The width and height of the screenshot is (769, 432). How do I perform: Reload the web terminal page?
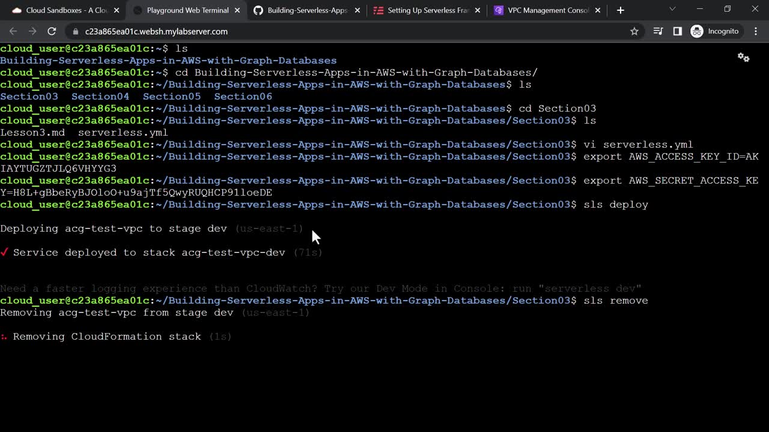(52, 31)
